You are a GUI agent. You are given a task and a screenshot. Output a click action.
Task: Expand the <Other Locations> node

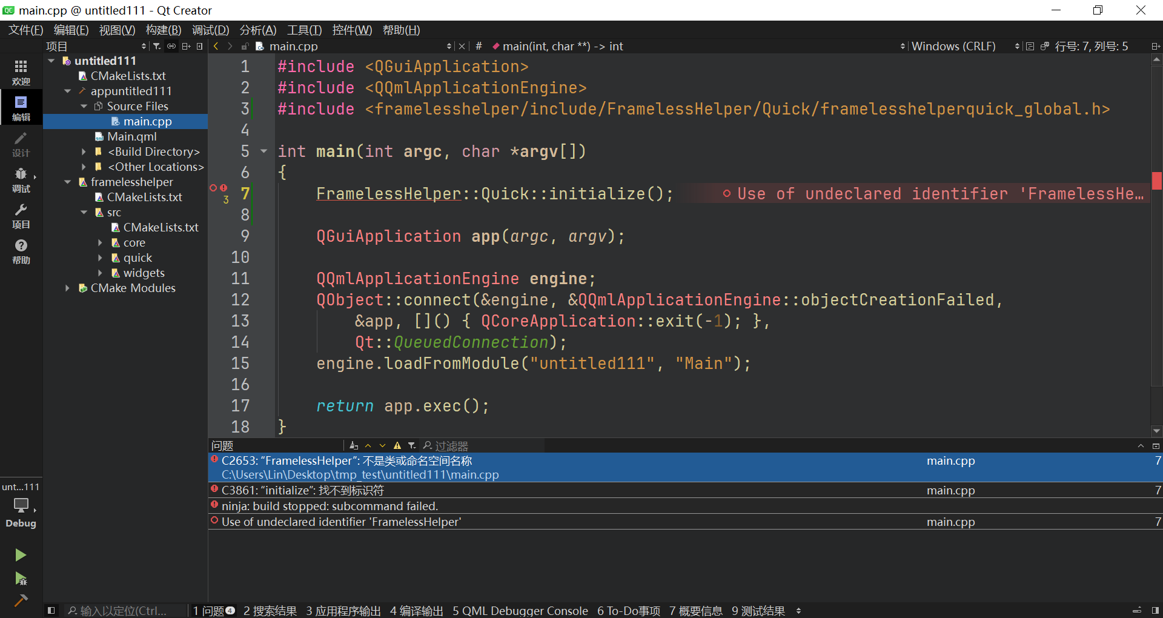(x=84, y=167)
